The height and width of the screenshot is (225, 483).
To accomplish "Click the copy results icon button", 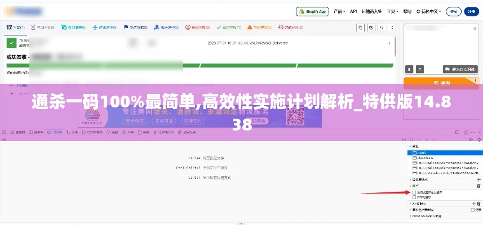I will (360, 28).
